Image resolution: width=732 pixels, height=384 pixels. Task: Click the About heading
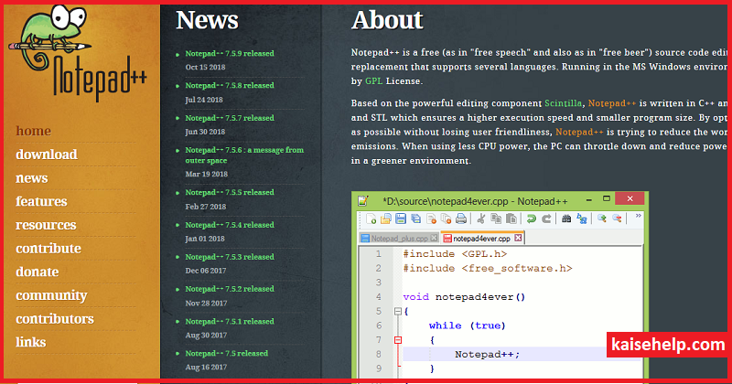(x=387, y=20)
